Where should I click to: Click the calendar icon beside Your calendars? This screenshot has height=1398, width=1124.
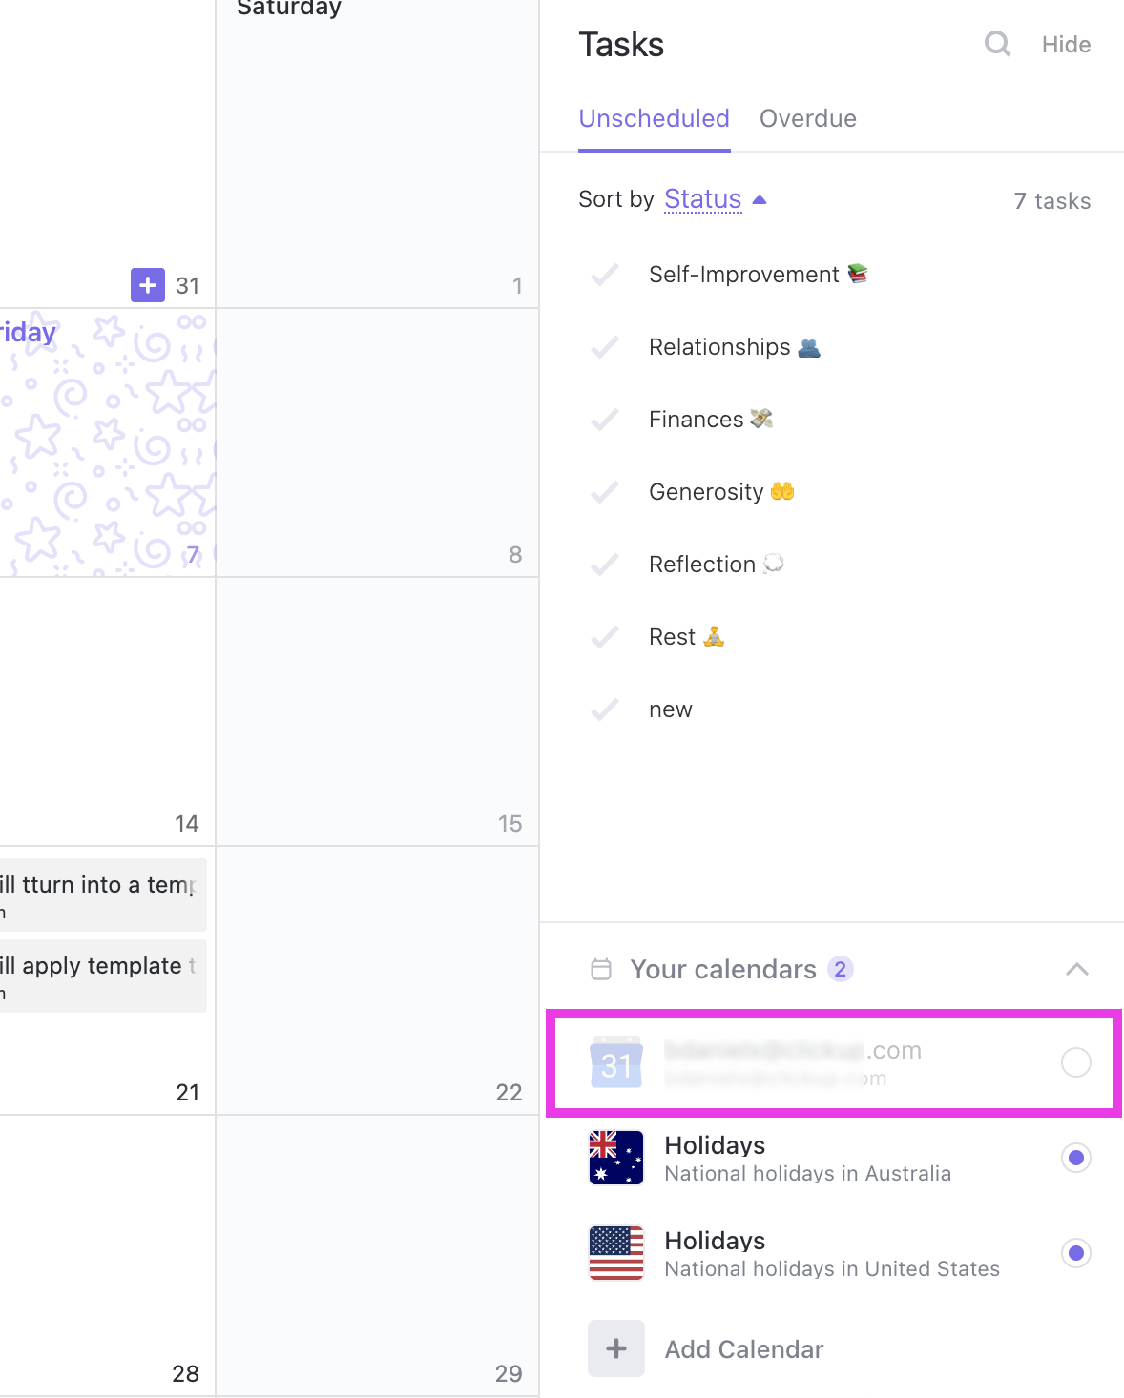pos(601,969)
